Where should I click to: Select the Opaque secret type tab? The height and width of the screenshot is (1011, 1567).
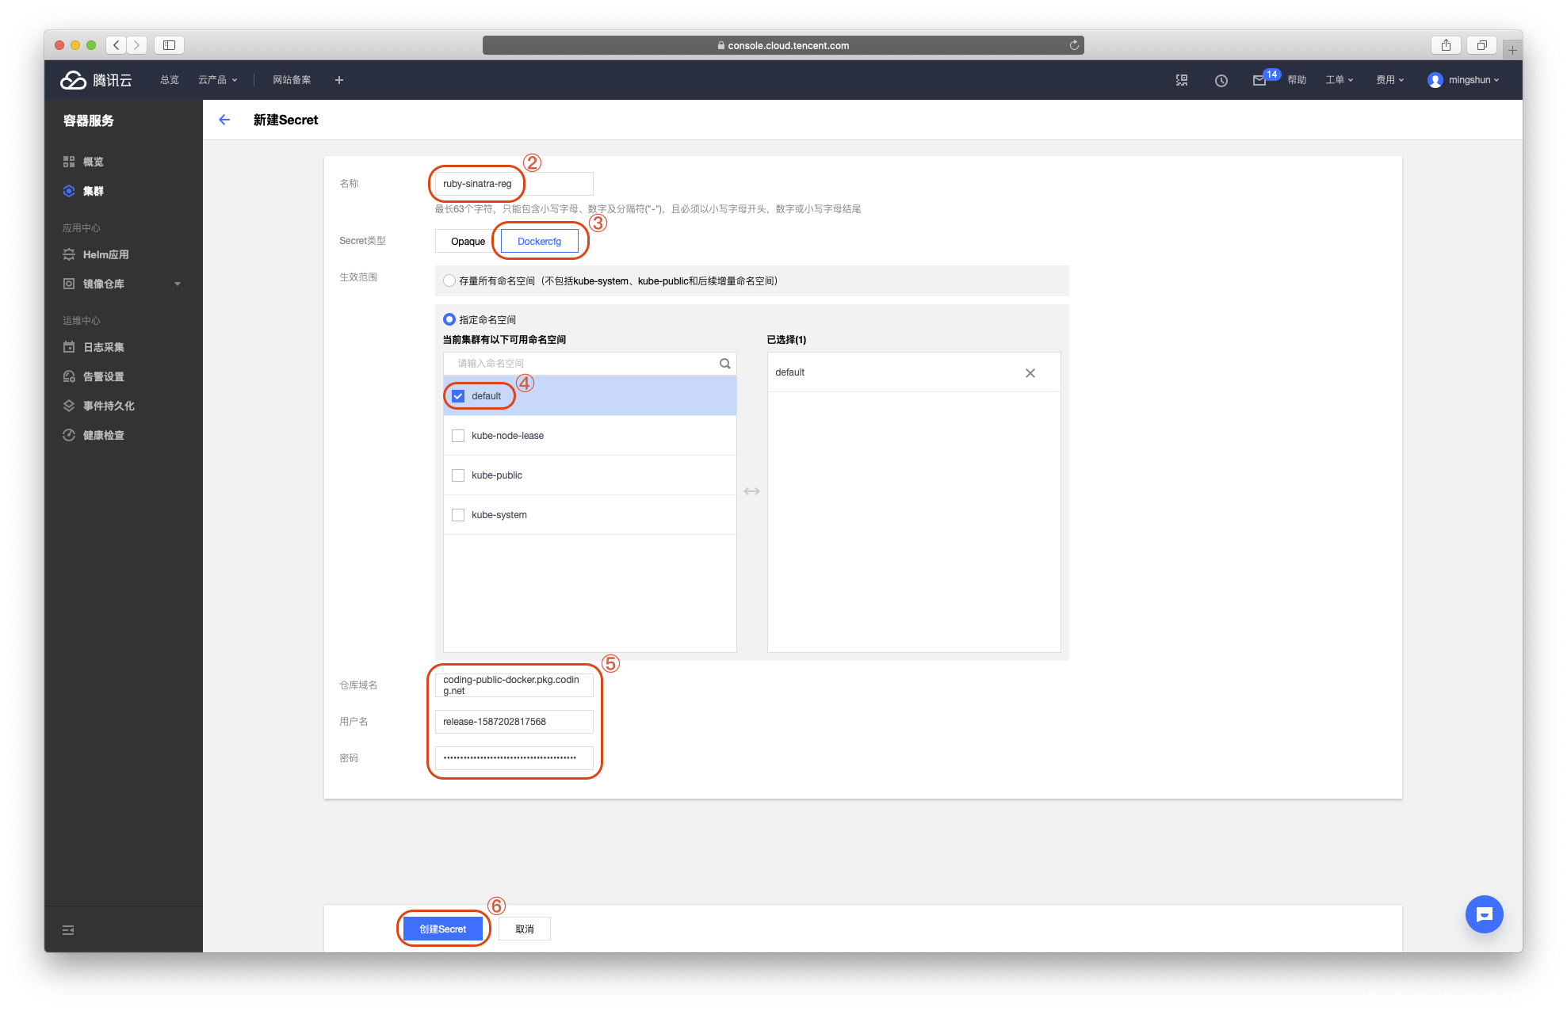(468, 241)
